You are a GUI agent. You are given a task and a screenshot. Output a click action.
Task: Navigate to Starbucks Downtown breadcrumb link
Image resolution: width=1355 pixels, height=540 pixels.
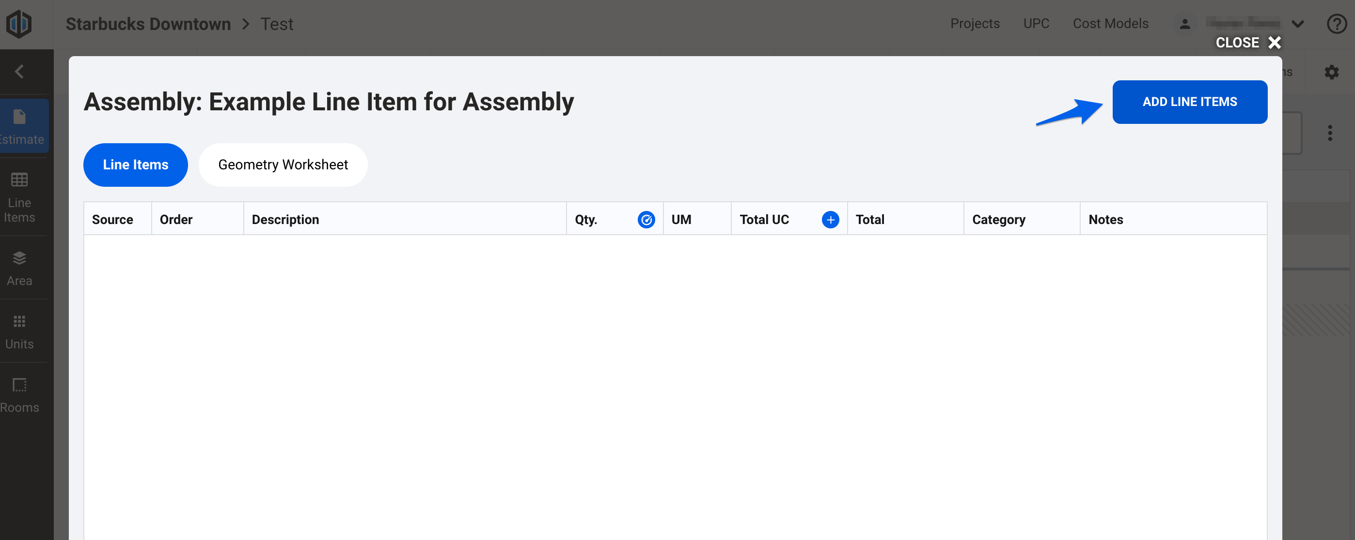point(148,24)
